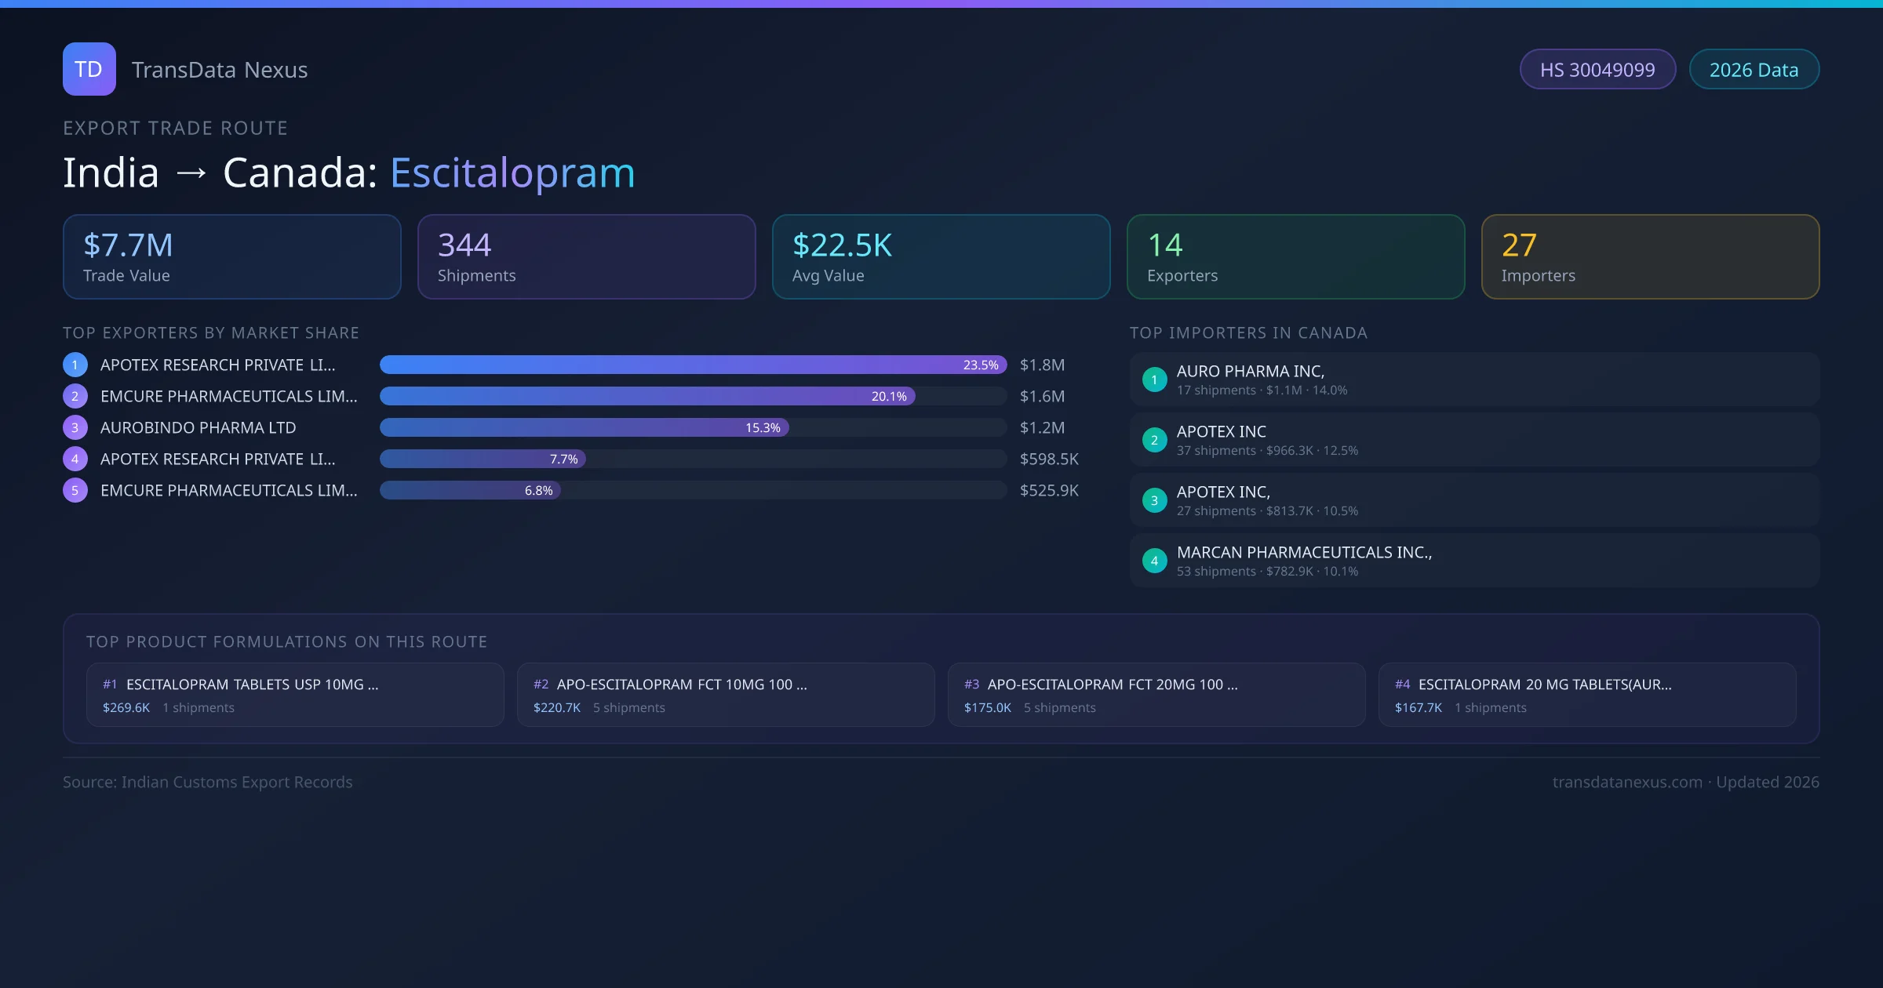Click rank 5 exporter badge icon
Screen dimensions: 1883x988
[75, 490]
